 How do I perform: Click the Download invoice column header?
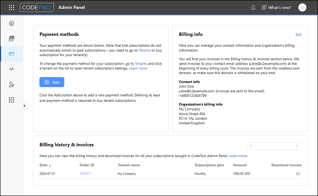click(x=286, y=165)
